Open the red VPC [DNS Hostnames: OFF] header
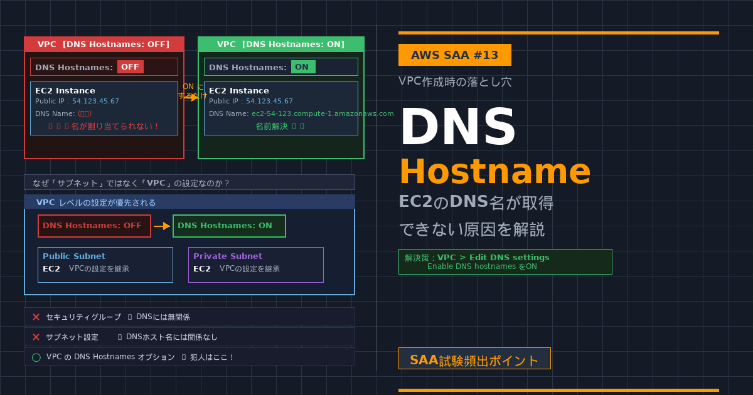 [x=104, y=45]
